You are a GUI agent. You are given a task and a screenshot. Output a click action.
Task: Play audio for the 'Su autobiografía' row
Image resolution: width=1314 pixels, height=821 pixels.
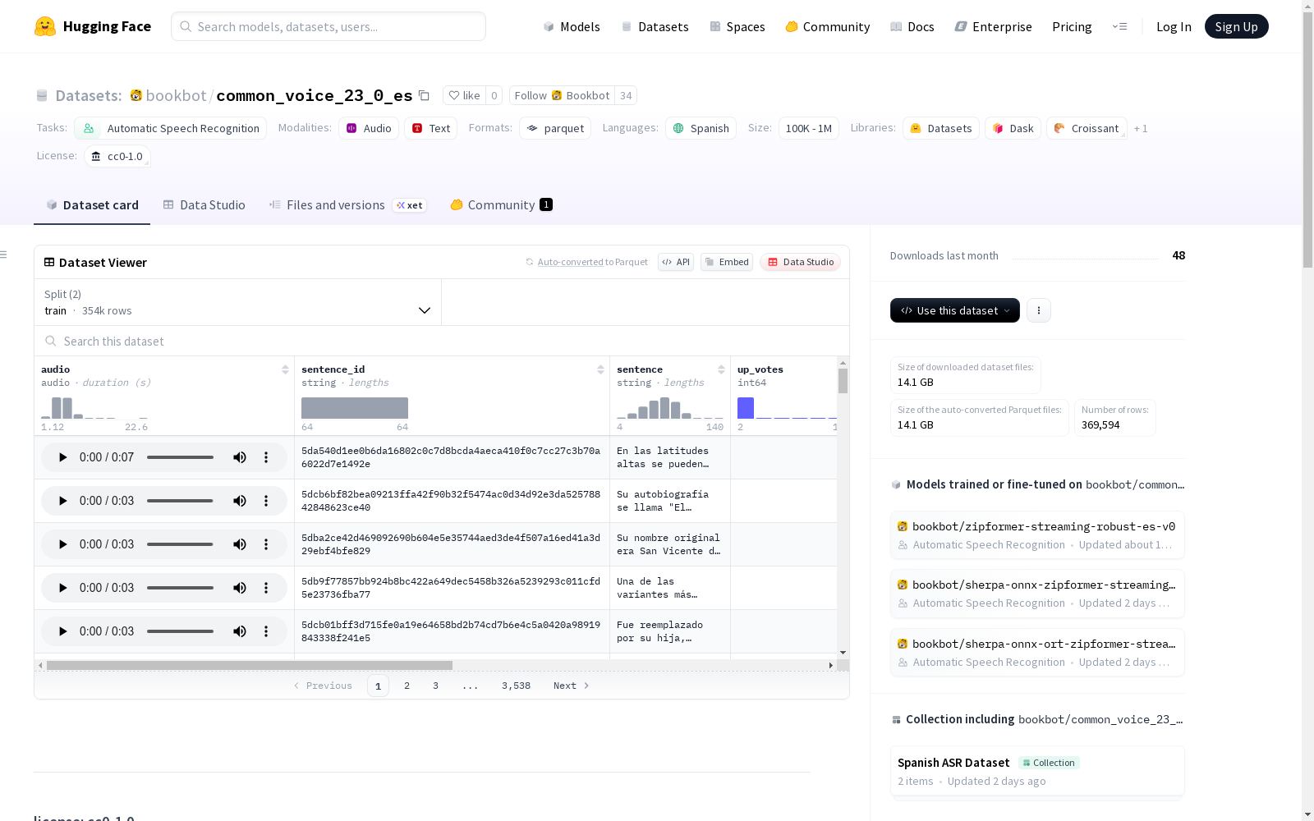coord(62,501)
